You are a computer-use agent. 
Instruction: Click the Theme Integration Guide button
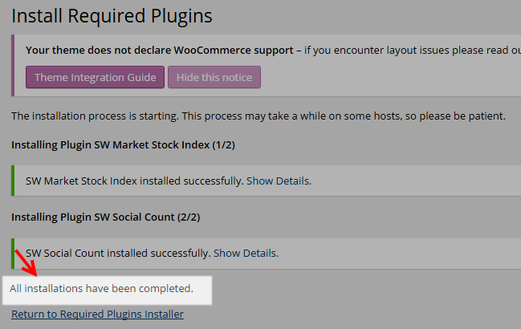pyautogui.click(x=95, y=77)
